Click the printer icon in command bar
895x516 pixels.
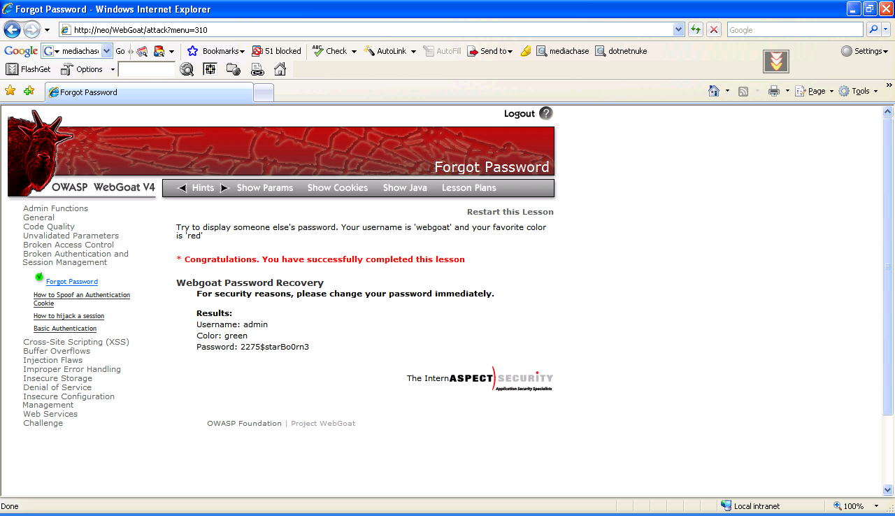773,91
